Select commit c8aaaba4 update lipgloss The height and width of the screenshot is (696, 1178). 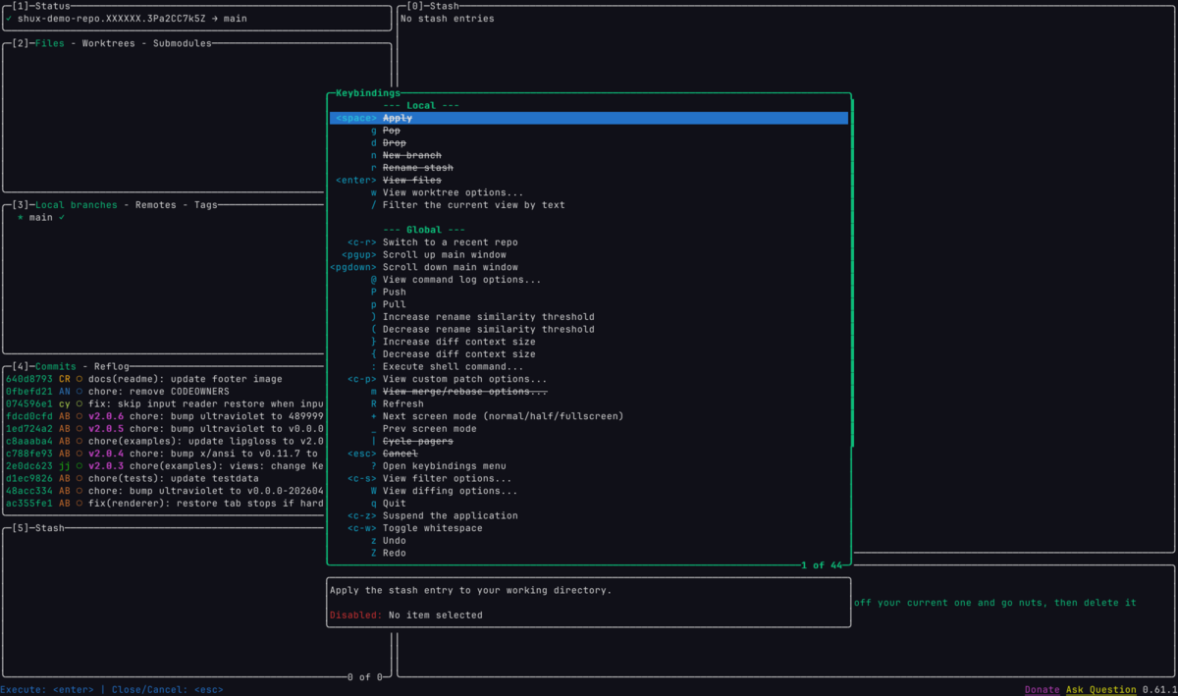coord(164,441)
